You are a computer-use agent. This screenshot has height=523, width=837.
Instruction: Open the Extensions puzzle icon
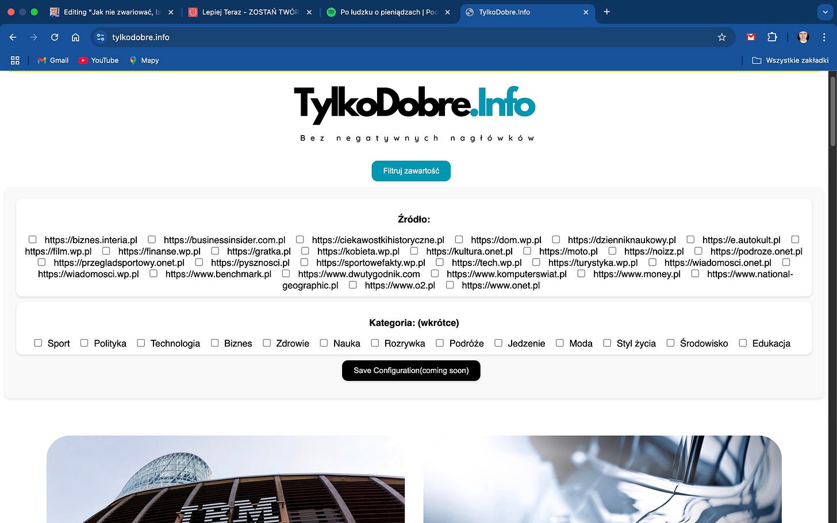pyautogui.click(x=772, y=37)
